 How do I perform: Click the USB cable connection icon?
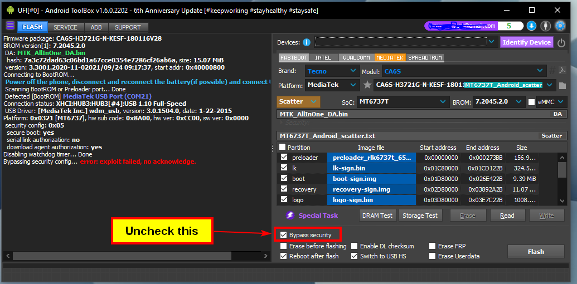545,26
